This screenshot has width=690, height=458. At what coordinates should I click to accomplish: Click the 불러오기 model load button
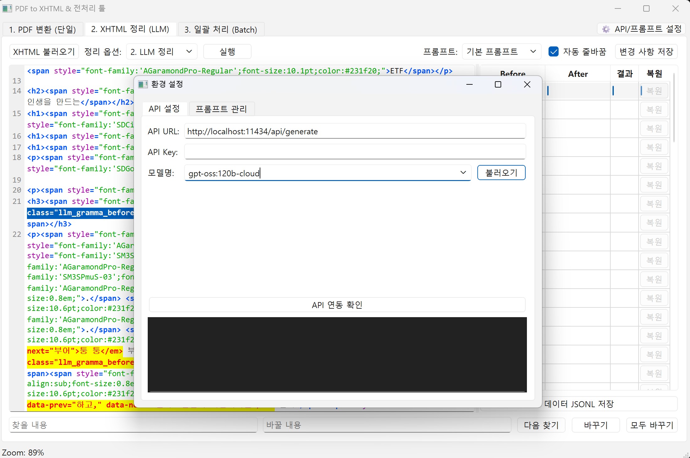(501, 173)
